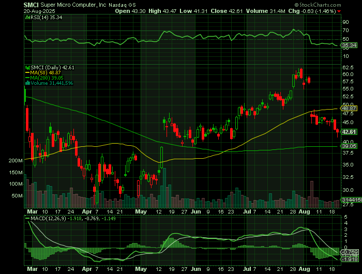The width and height of the screenshot is (362, 274).
Task: Select the Open 43.30 value
Action: click(130, 11)
